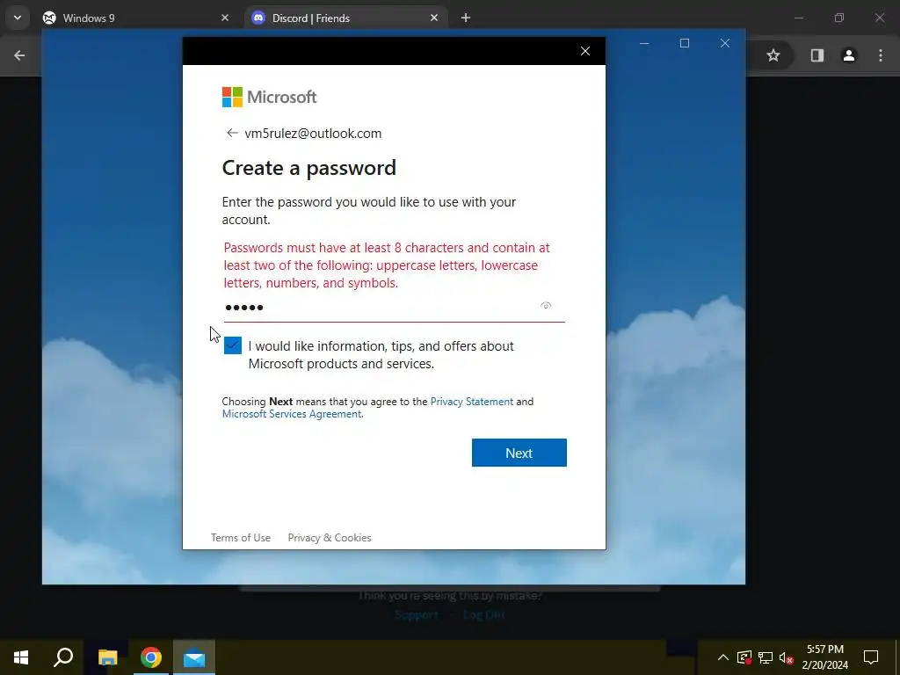900x675 pixels.
Task: Uncheck the Microsoft offers and tips checkbox
Action: [x=232, y=345]
